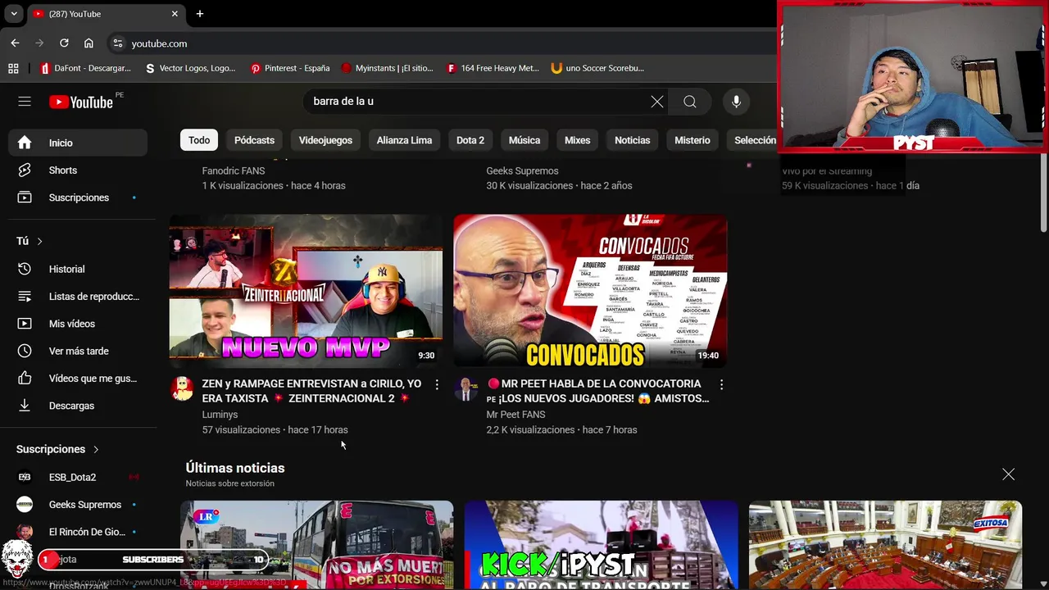The height and width of the screenshot is (590, 1049).
Task: Open the 164 Free Heavy Metal bookmark
Action: pyautogui.click(x=493, y=68)
